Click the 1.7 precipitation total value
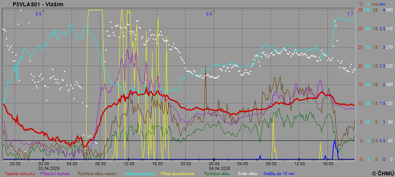This screenshot has width=395, height=177. point(350,14)
